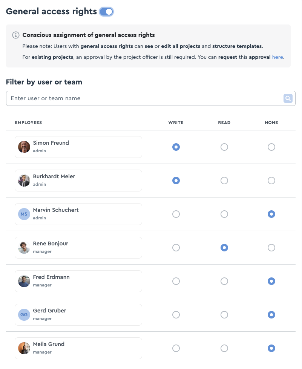Click the GG initials avatar
Viewport: 302px width, 369px height.
coord(24,315)
